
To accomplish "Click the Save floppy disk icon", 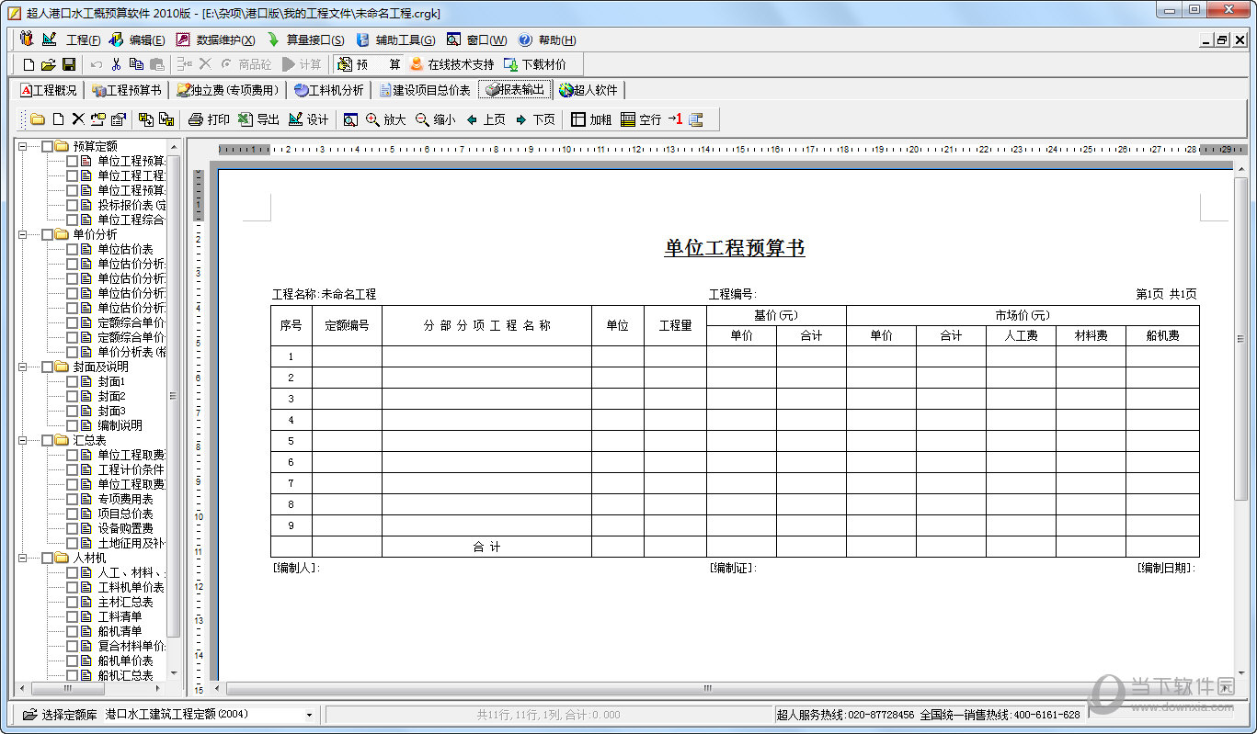I will coord(69,64).
